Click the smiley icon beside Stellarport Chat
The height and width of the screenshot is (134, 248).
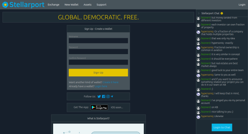[222, 13]
